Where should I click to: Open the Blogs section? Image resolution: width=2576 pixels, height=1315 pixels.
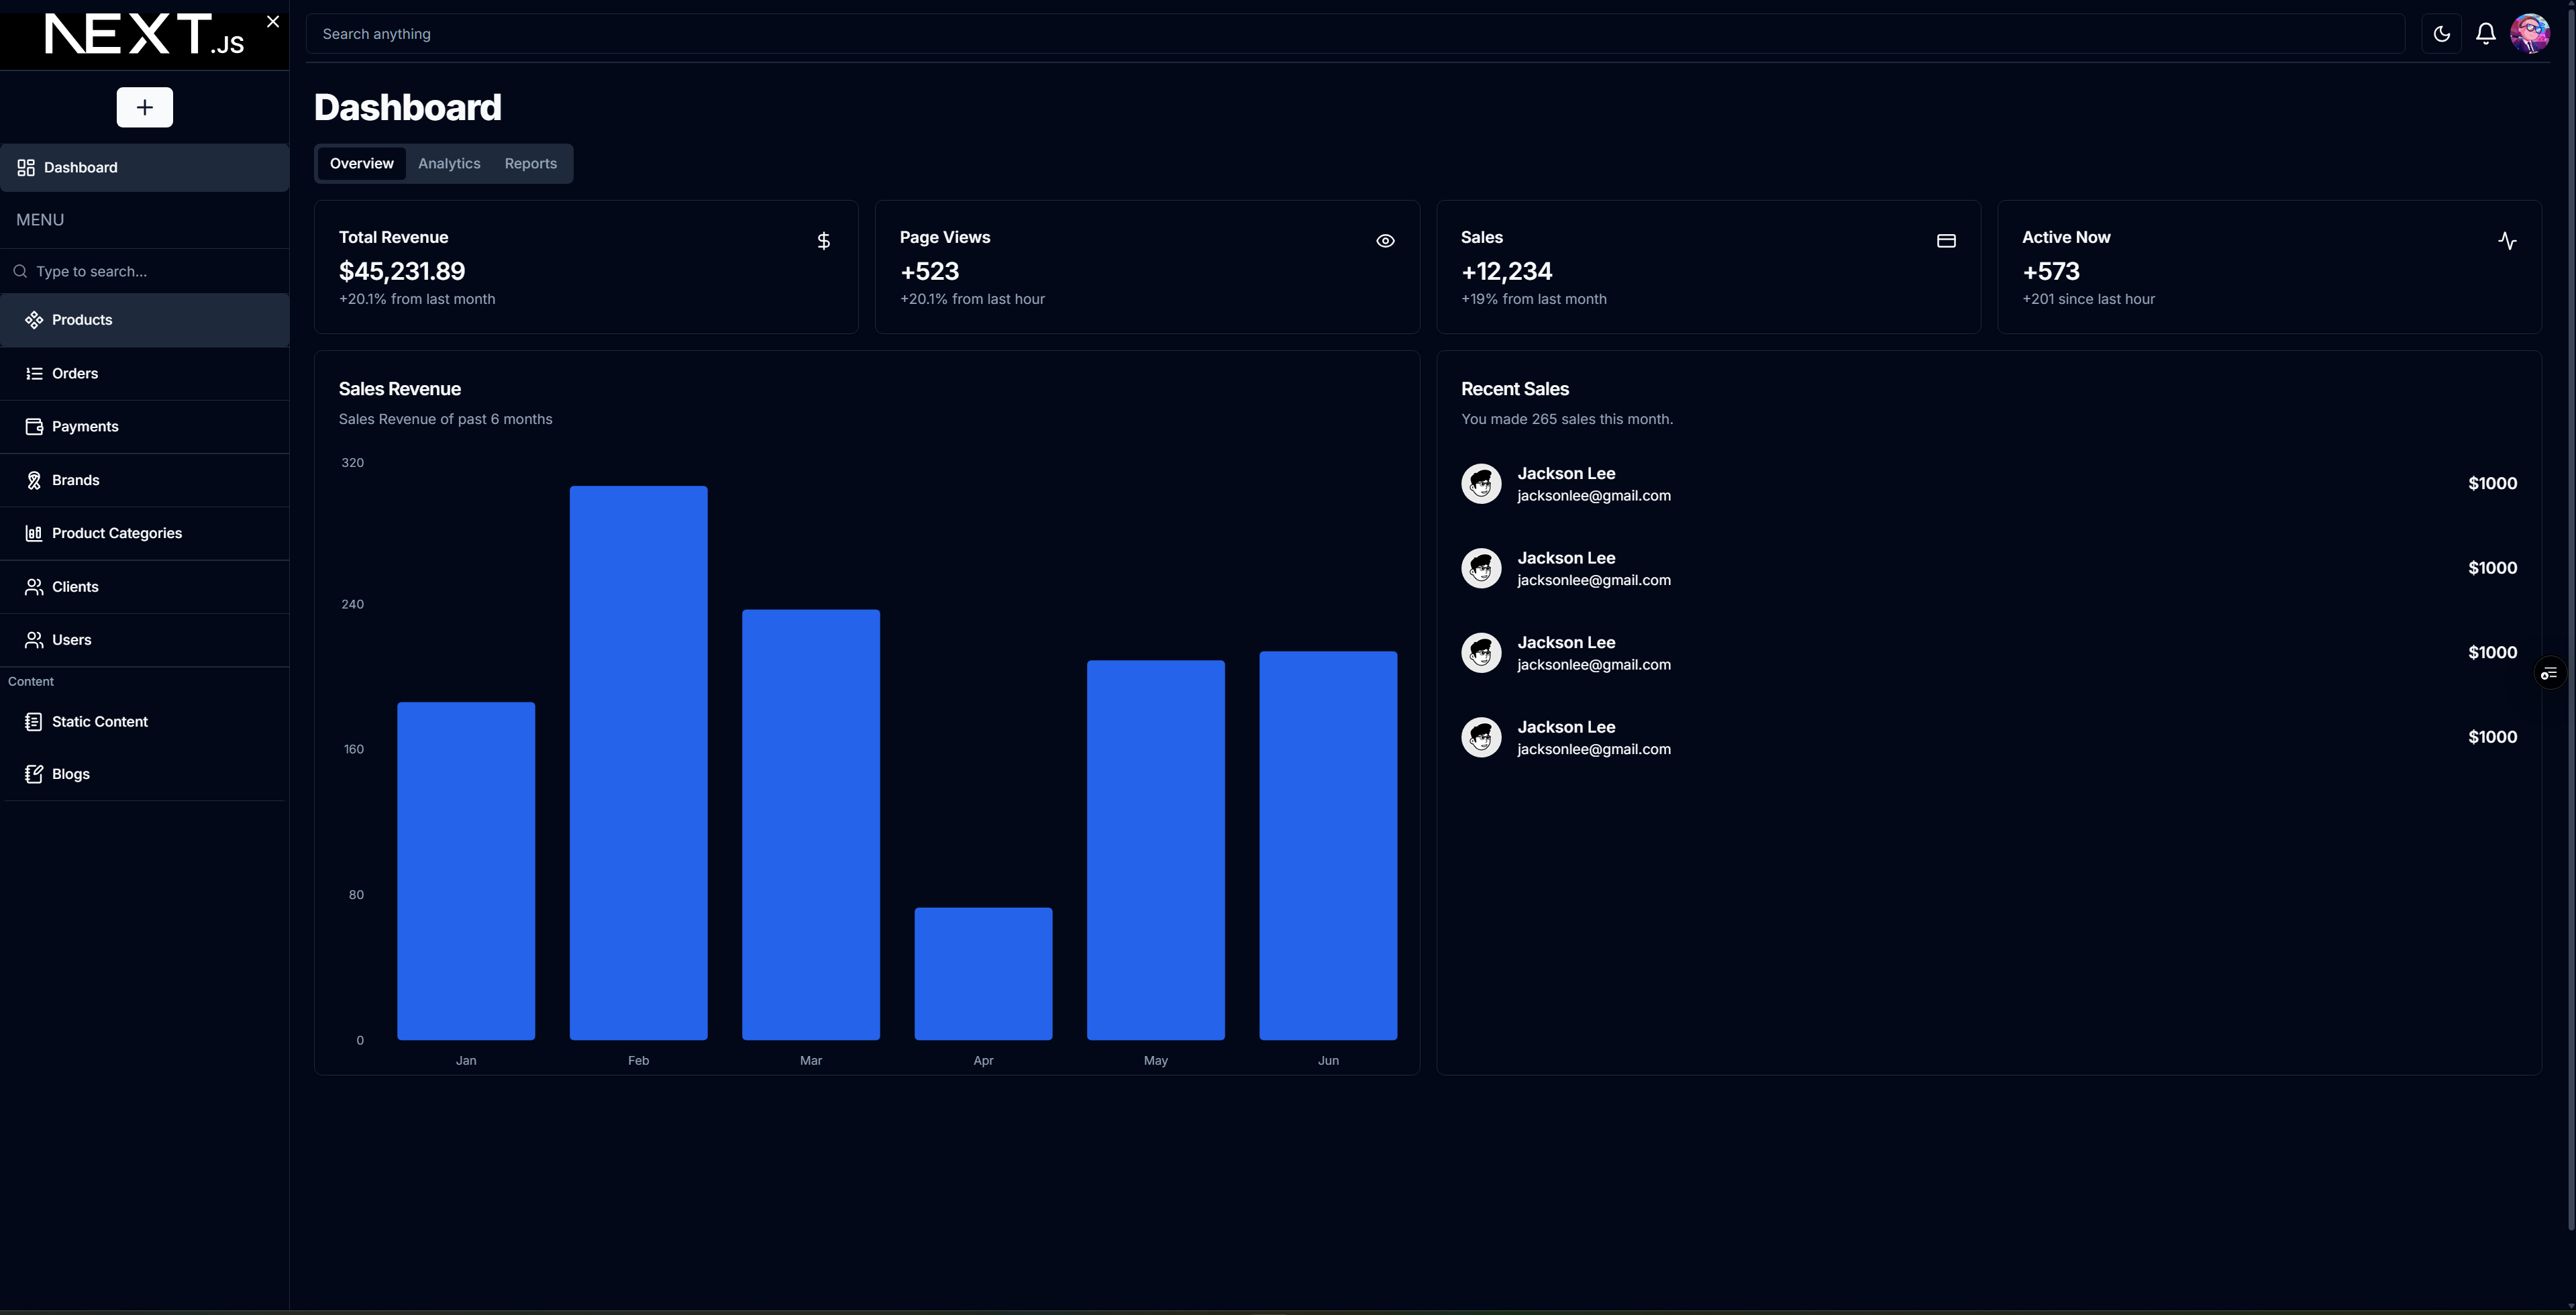tap(70, 773)
